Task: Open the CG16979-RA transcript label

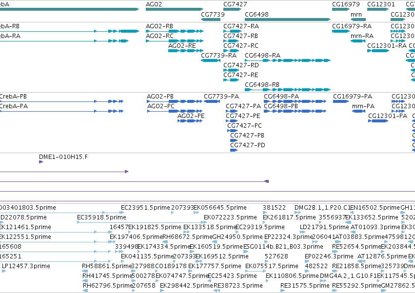Action: (352, 26)
